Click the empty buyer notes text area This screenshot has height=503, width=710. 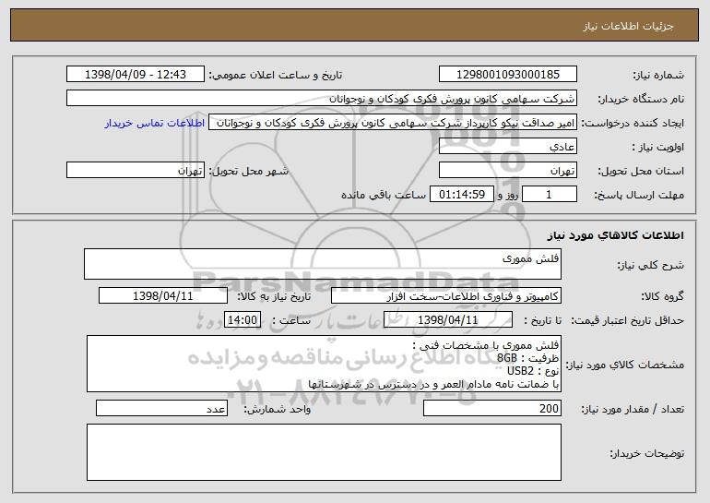click(x=324, y=452)
